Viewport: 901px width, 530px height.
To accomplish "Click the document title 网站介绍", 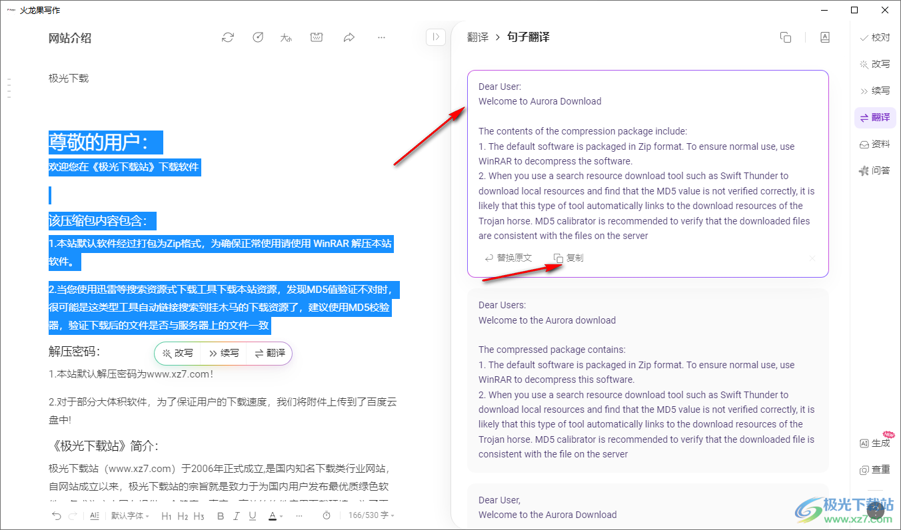I will 70,38.
